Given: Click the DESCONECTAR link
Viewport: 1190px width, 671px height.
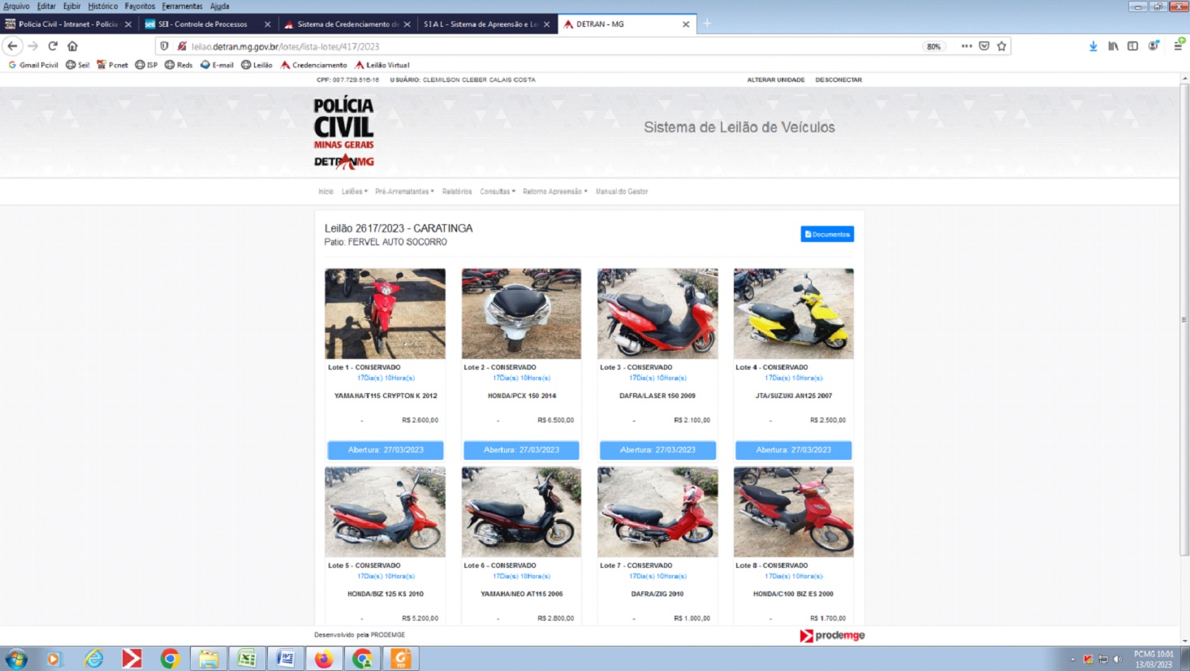Looking at the screenshot, I should click(x=838, y=80).
